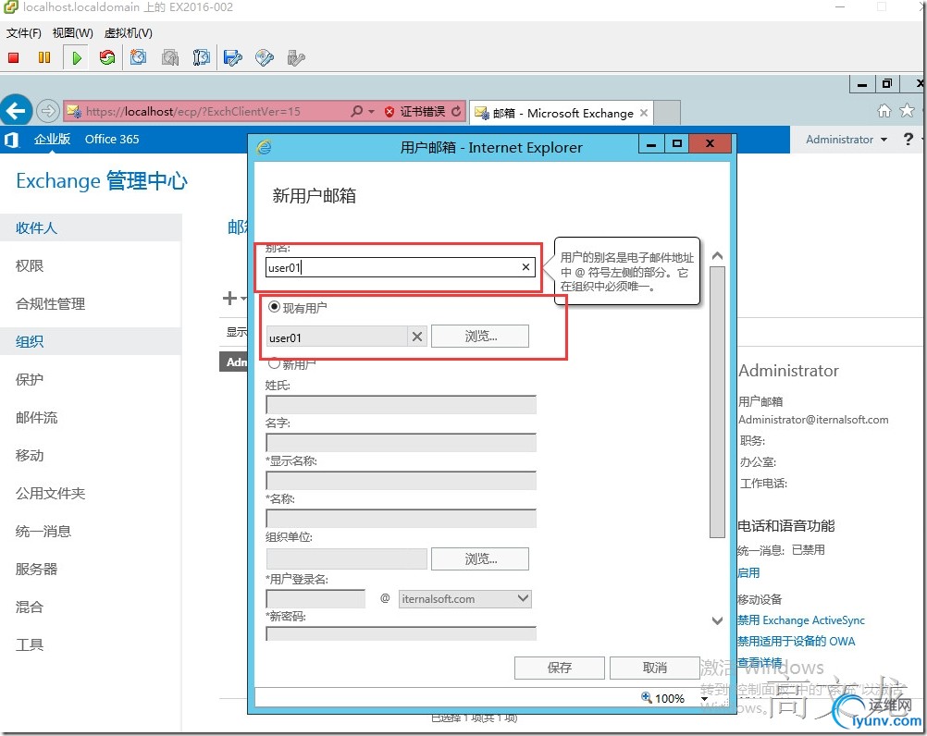
Task: Open the browser home icon
Action: point(884,110)
